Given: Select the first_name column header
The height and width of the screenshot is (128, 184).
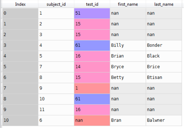Looking at the screenshot, I should [x=128, y=4].
